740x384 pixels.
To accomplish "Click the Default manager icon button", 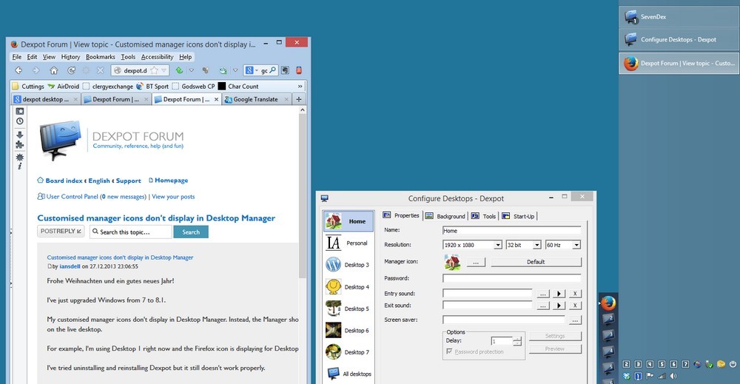I will [536, 262].
